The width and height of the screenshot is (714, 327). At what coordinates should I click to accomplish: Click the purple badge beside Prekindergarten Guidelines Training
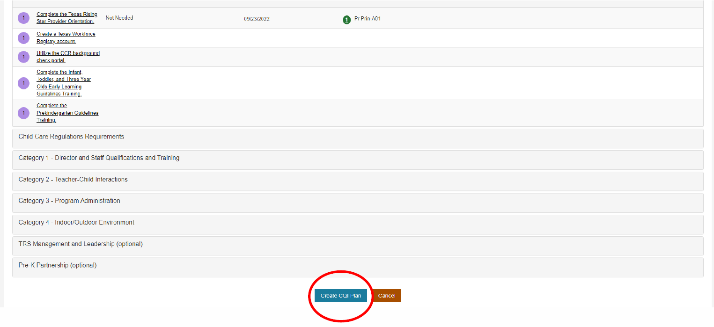click(x=23, y=113)
